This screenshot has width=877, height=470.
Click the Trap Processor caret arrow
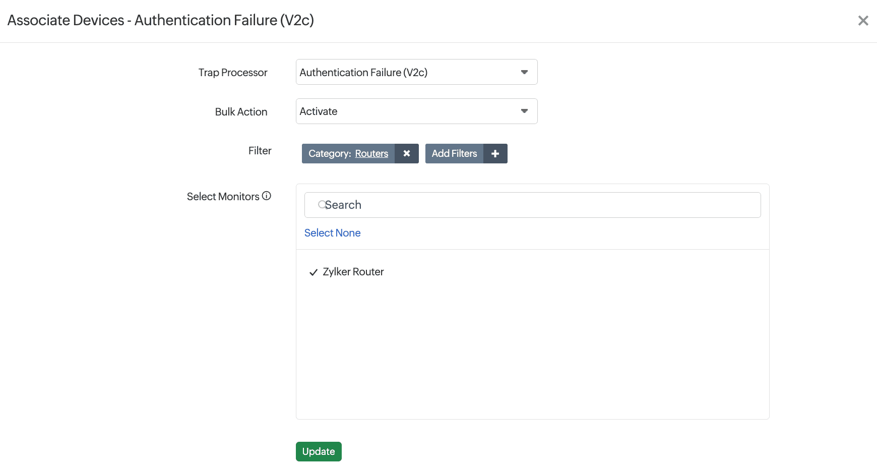pos(524,72)
